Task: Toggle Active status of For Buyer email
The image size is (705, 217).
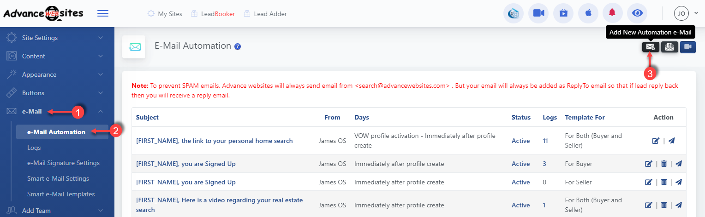Action: 520,164
